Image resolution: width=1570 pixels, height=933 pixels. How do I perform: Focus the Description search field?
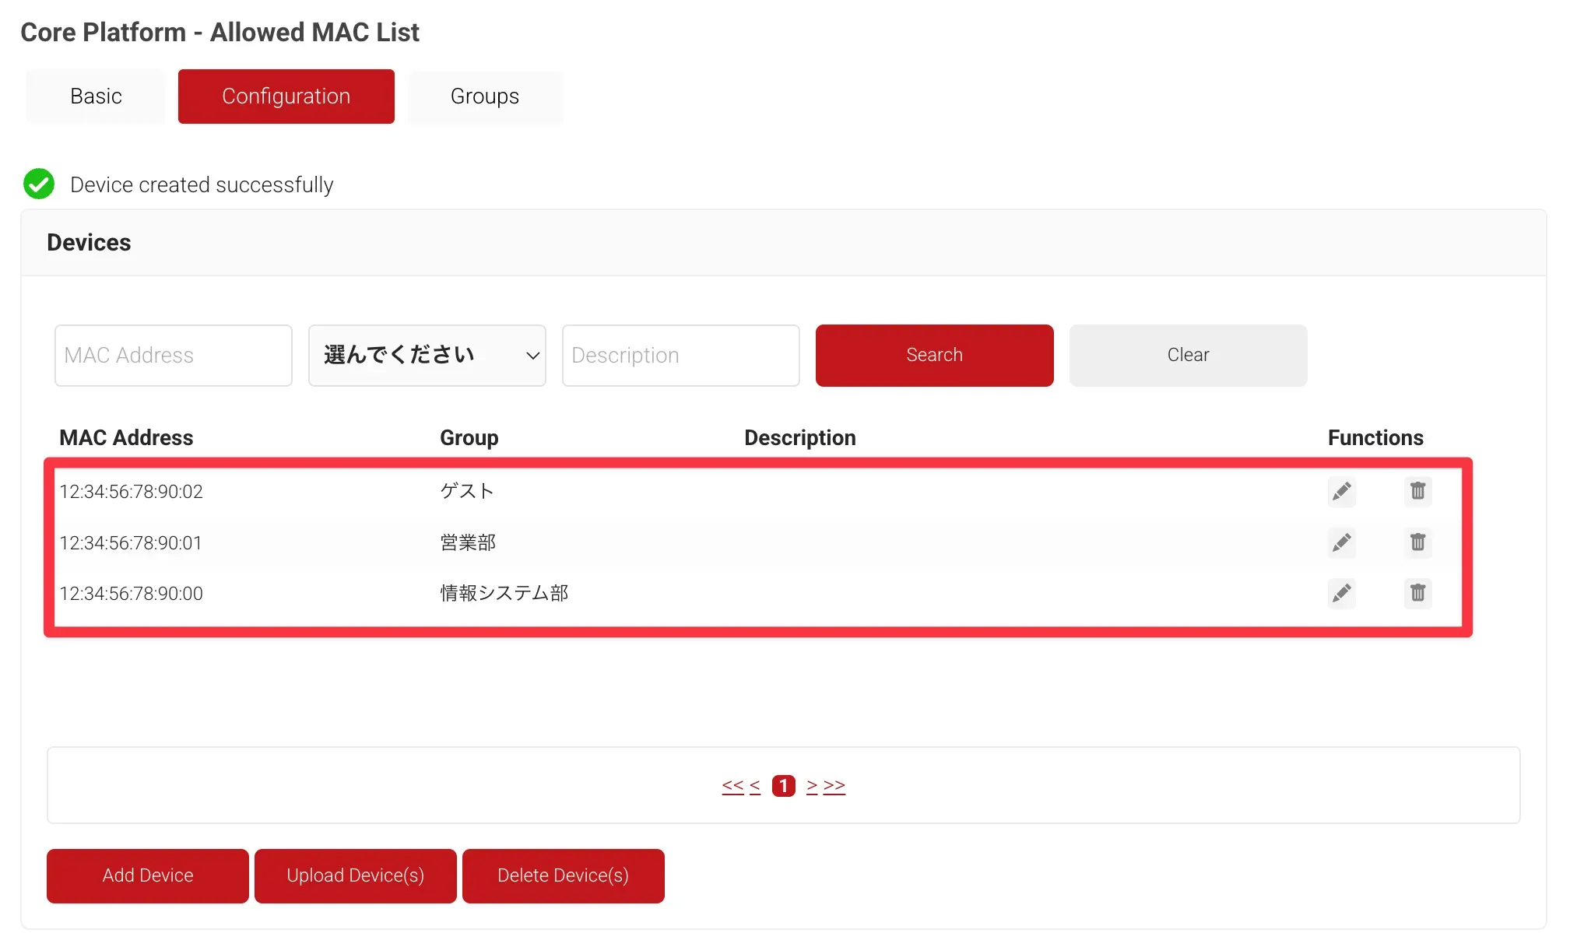(x=680, y=355)
